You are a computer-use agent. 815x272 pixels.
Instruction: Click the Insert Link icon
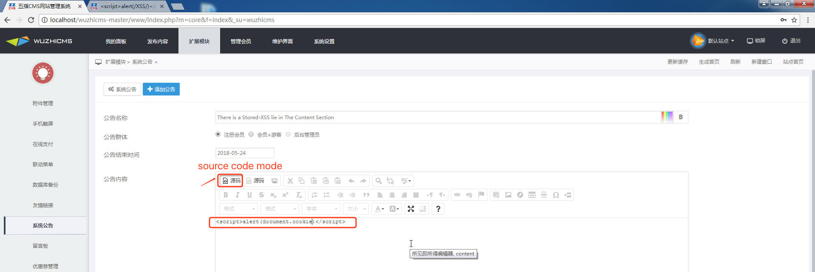point(457,195)
